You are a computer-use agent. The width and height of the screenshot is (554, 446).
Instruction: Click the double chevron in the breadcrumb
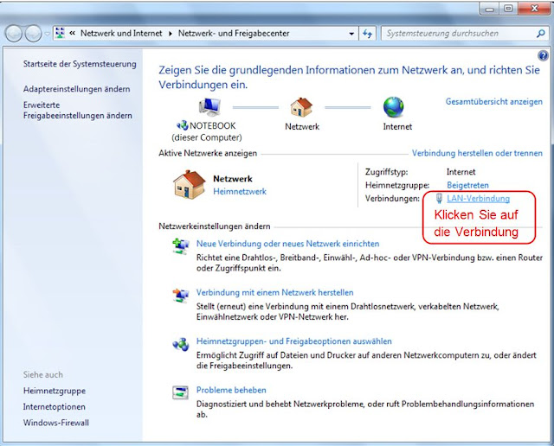click(73, 33)
